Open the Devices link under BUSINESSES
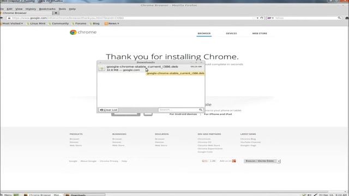Screen dimensions: 349x196 [117, 142]
